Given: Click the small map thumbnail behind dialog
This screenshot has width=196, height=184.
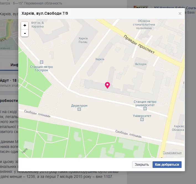Looking at the screenshot, I should pyautogui.click(x=9, y=35).
